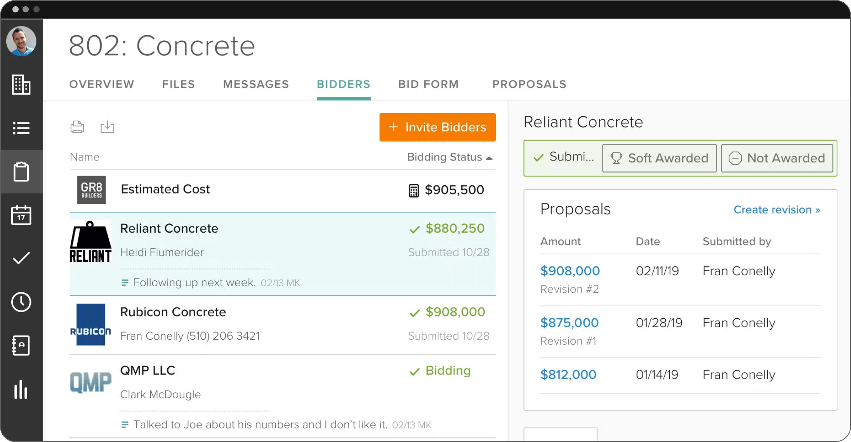Switch to the Proposals tab

point(529,84)
